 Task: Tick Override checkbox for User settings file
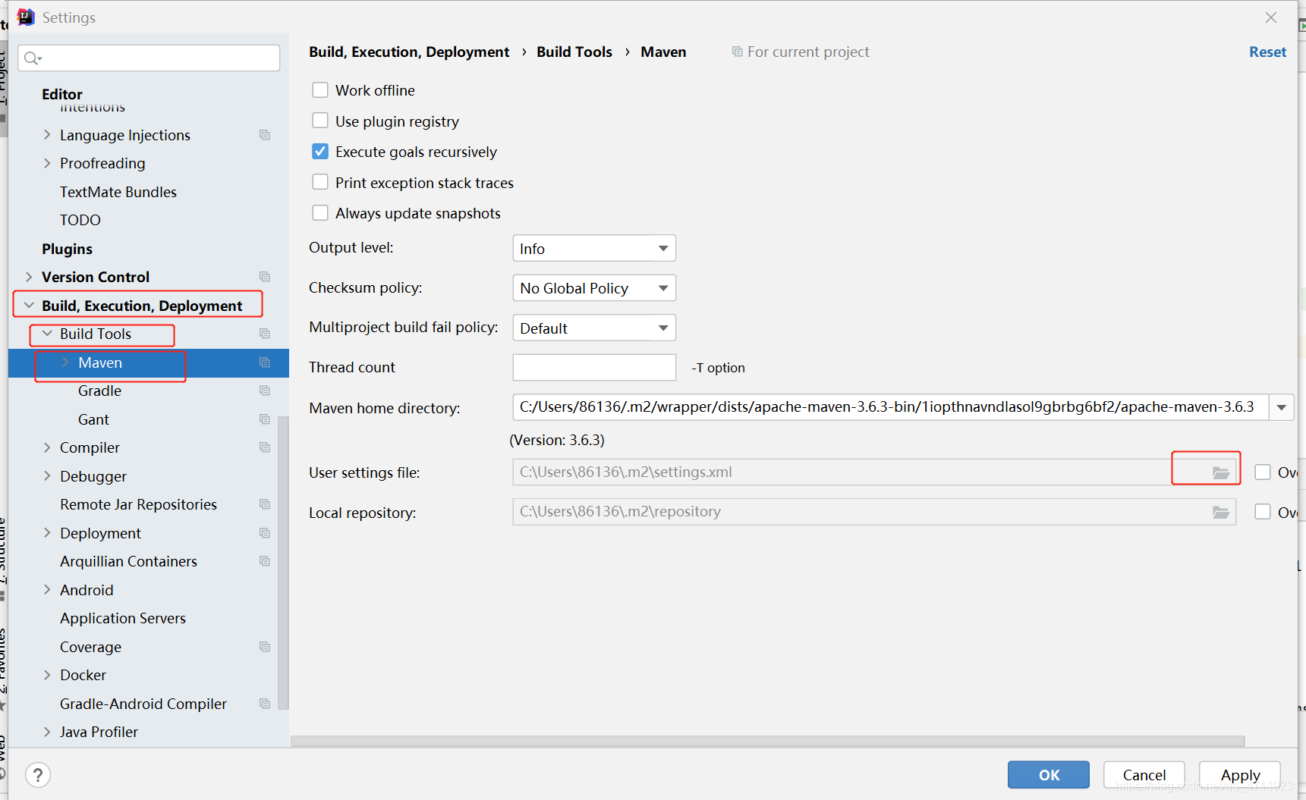[x=1263, y=472]
